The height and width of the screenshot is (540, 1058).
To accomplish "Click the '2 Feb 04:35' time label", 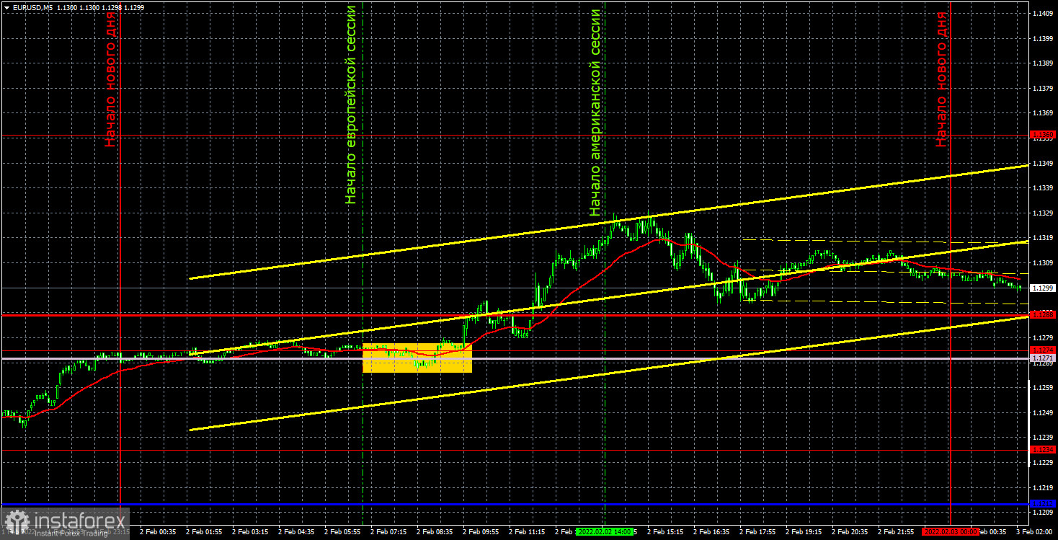I will click(296, 531).
